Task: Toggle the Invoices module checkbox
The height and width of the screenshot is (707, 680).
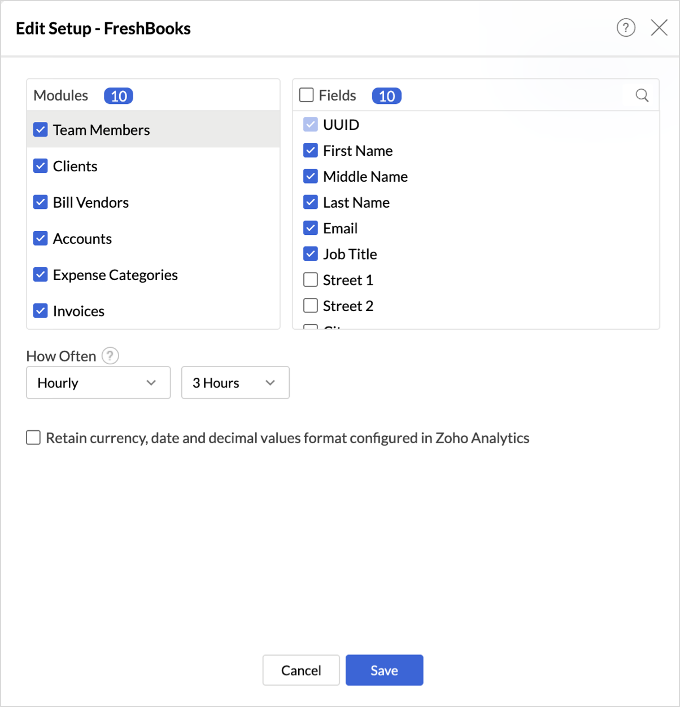Action: coord(41,311)
